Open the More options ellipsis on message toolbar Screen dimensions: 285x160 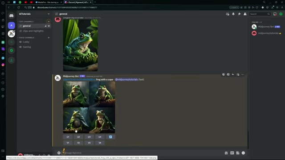click(x=242, y=74)
